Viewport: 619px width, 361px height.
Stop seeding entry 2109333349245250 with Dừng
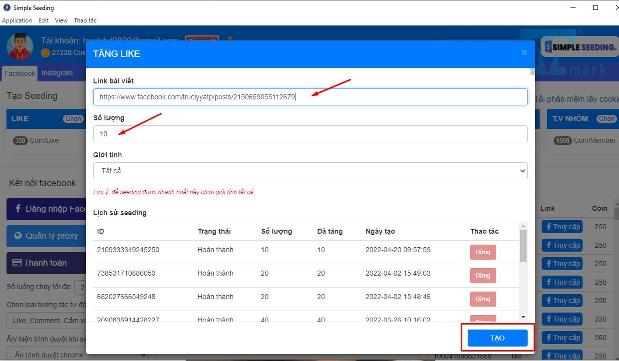[x=482, y=252]
